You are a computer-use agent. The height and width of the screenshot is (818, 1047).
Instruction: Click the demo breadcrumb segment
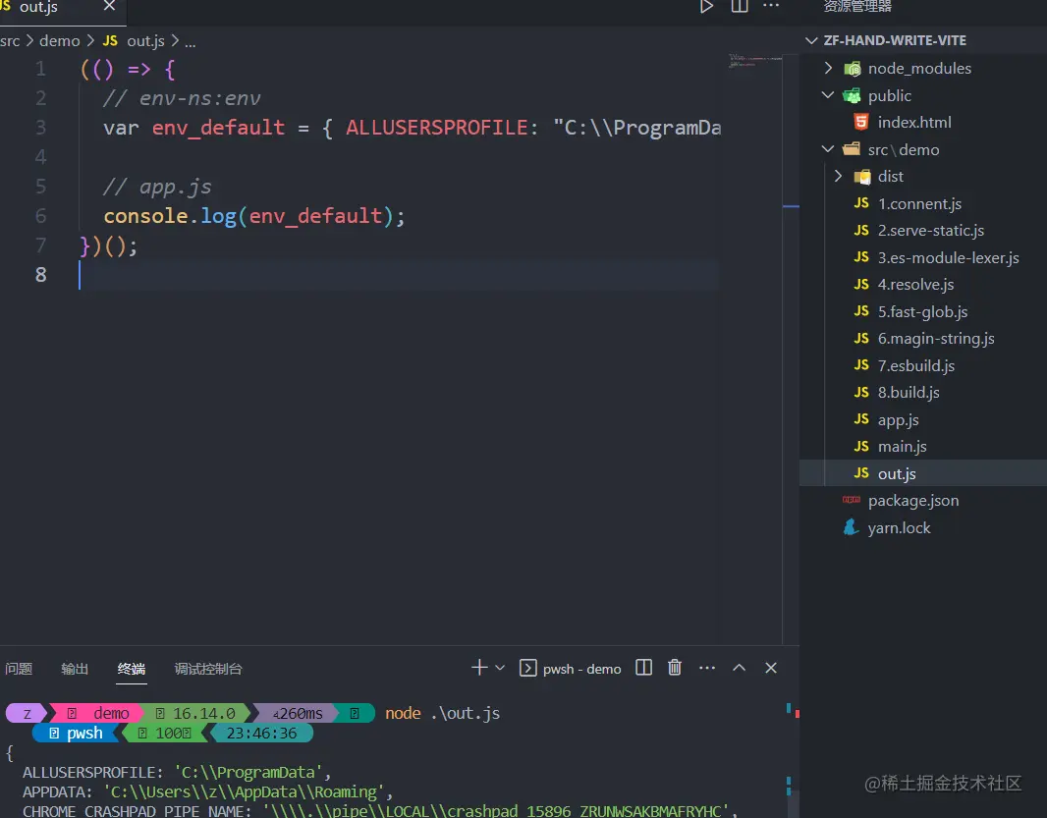pyautogui.click(x=60, y=40)
